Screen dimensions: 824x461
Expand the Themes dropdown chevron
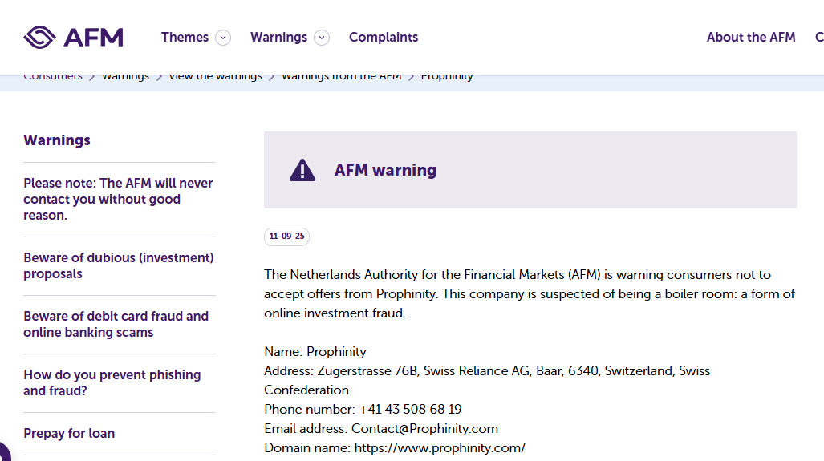(223, 38)
